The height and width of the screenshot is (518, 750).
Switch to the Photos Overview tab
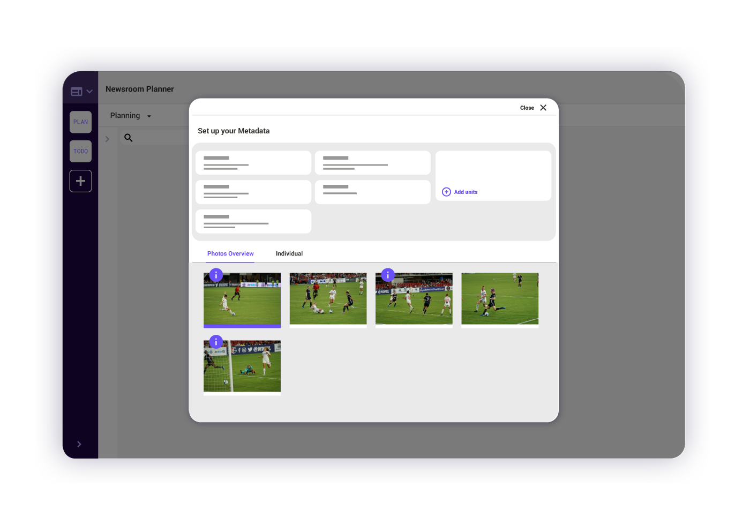(230, 254)
